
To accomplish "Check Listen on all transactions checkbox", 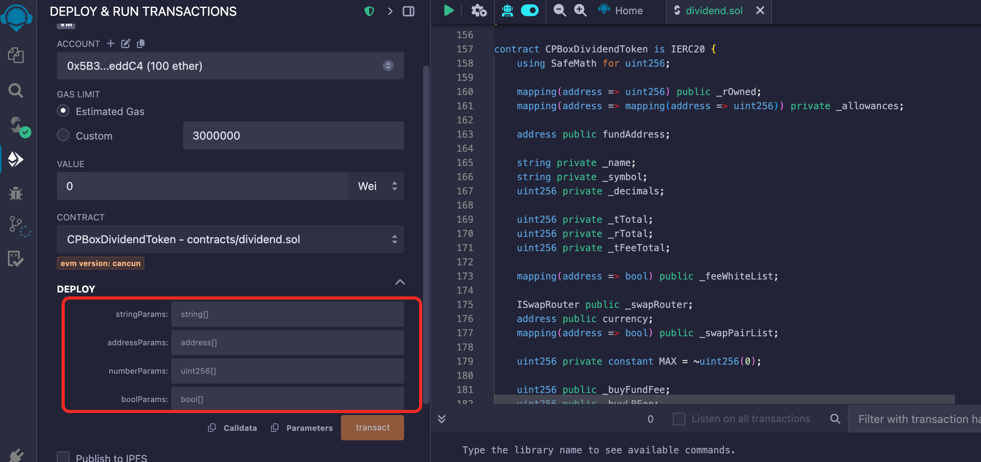I will tap(679, 419).
